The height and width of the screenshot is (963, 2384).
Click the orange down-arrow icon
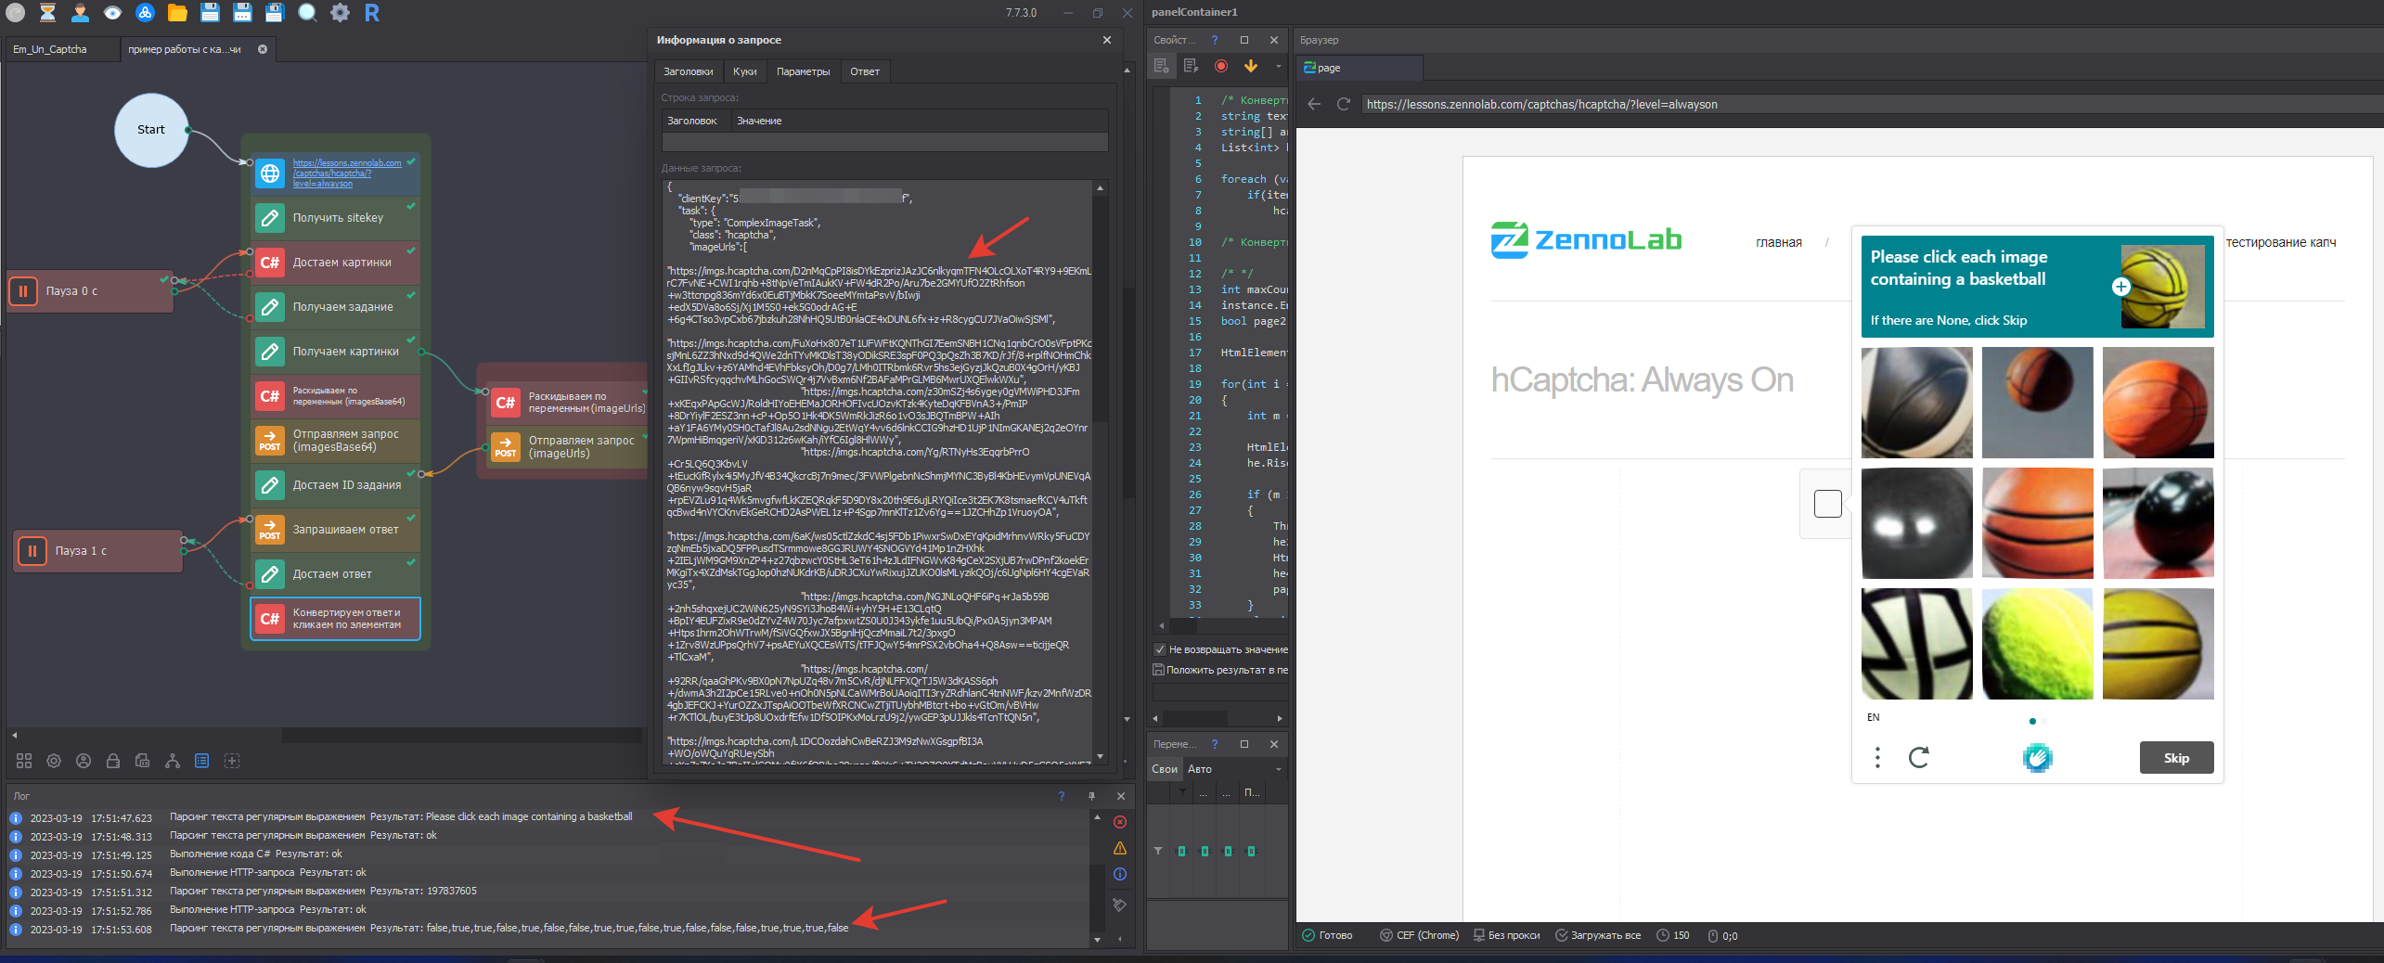[x=1251, y=66]
